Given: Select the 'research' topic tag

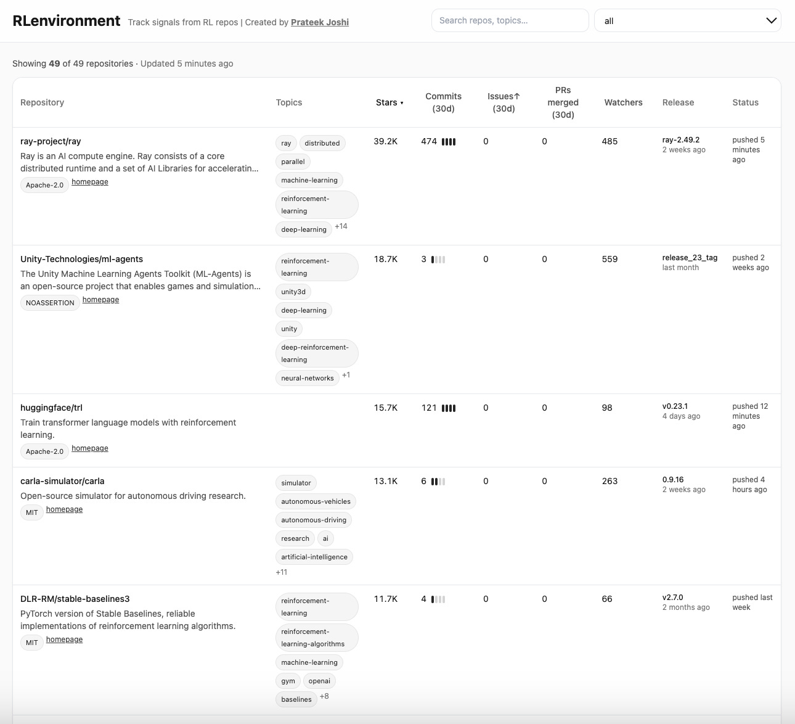Looking at the screenshot, I should (x=295, y=538).
